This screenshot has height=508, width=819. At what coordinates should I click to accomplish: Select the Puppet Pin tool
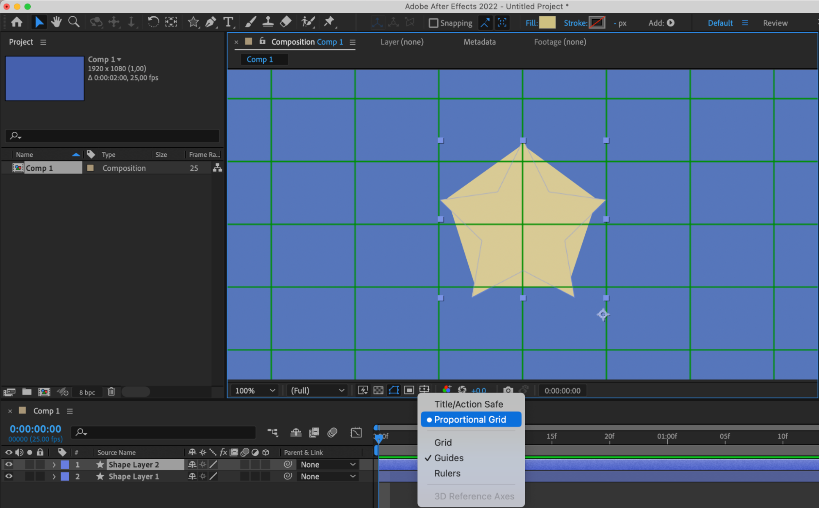pos(329,22)
